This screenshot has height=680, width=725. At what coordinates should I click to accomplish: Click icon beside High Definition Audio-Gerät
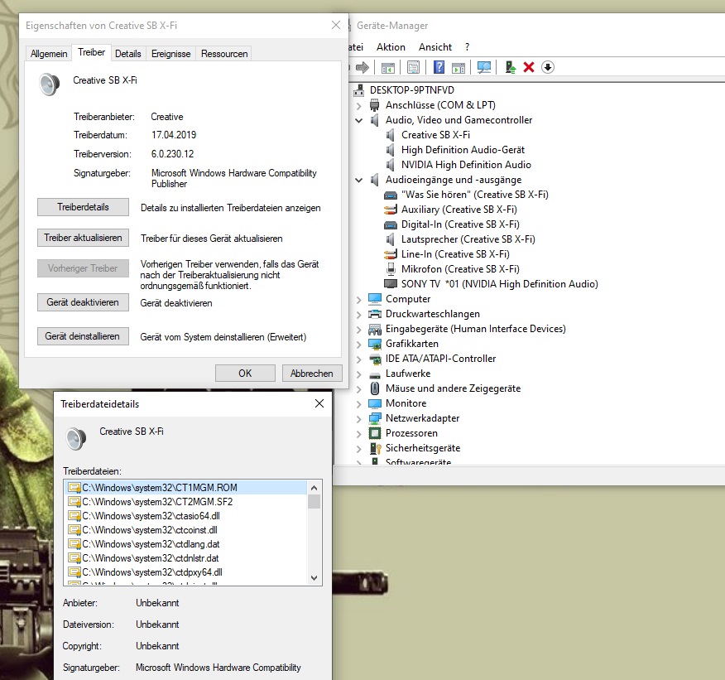click(x=391, y=150)
